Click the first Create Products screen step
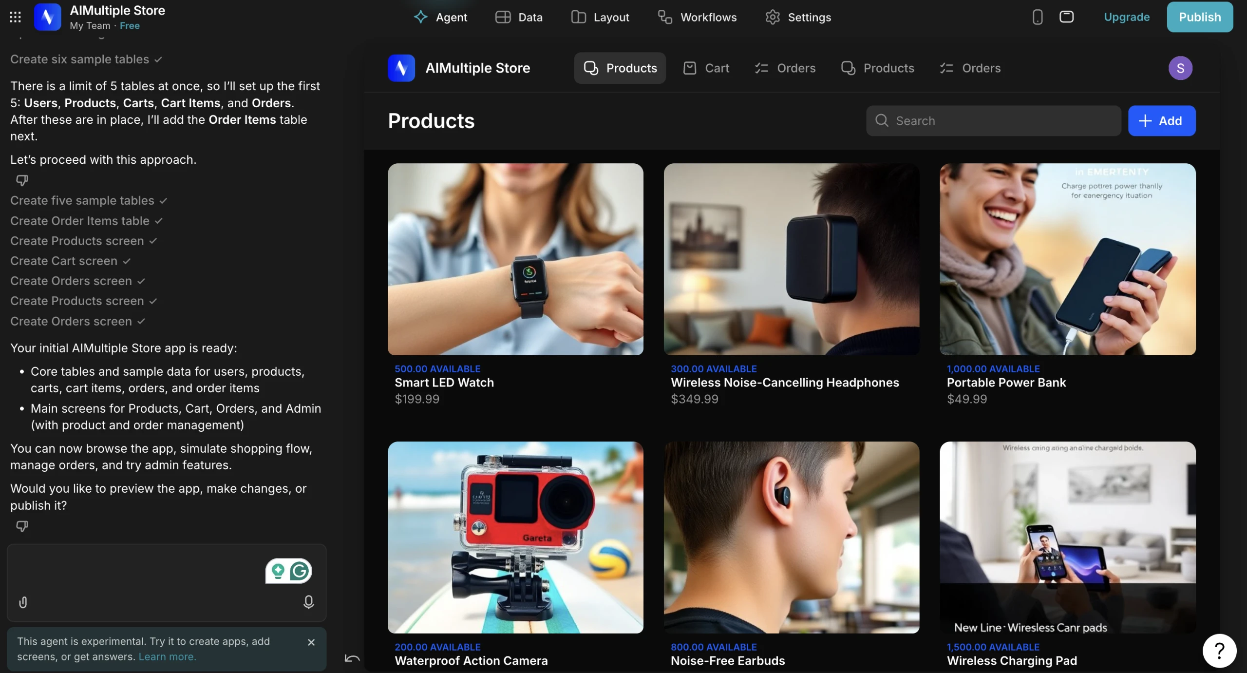This screenshot has width=1247, height=673. pyautogui.click(x=84, y=241)
